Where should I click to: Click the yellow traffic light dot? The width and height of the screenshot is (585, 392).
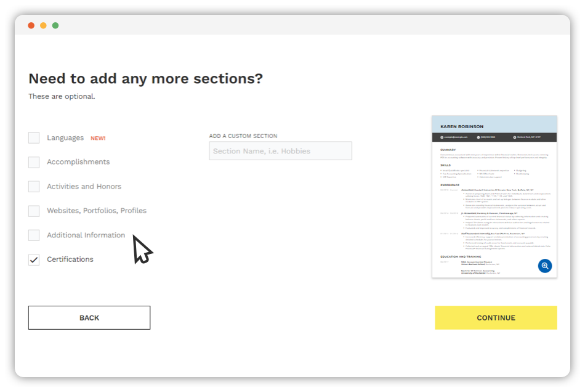tap(43, 26)
